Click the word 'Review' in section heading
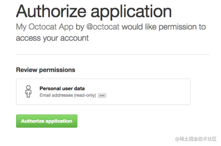221x146 pixels. pos(27,70)
